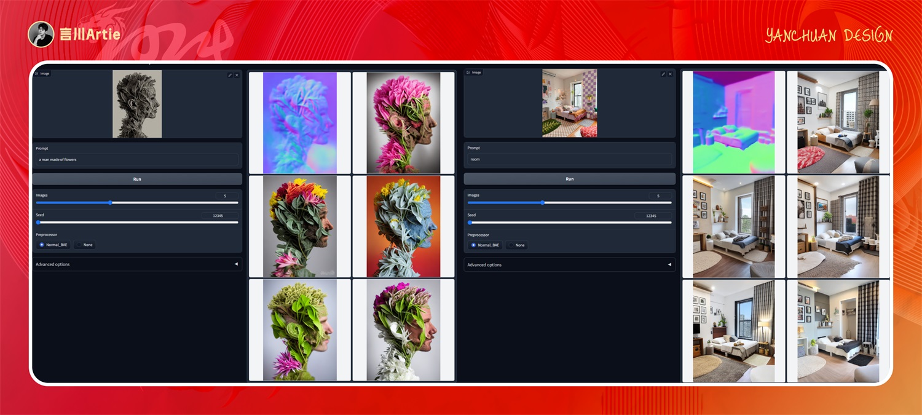The height and width of the screenshot is (415, 922).
Task: Click the Image label icon in left panel
Action: (x=37, y=73)
